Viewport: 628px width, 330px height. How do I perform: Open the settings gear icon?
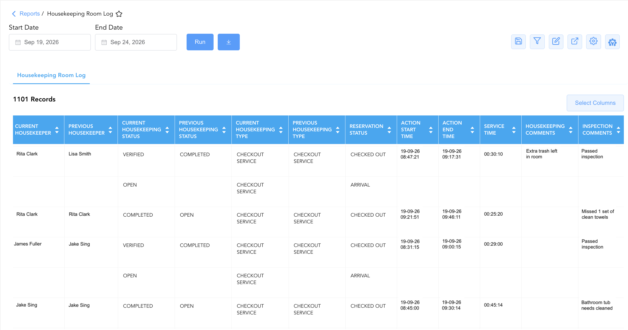593,42
